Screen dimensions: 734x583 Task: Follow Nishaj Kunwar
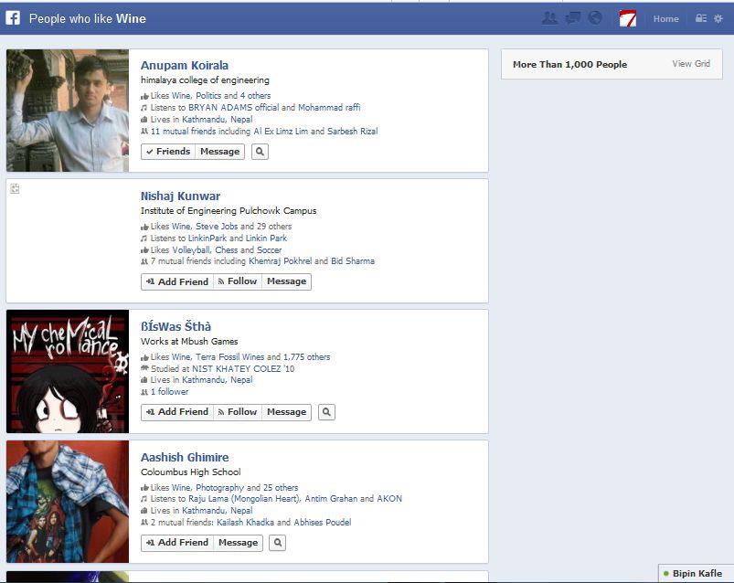coord(238,281)
